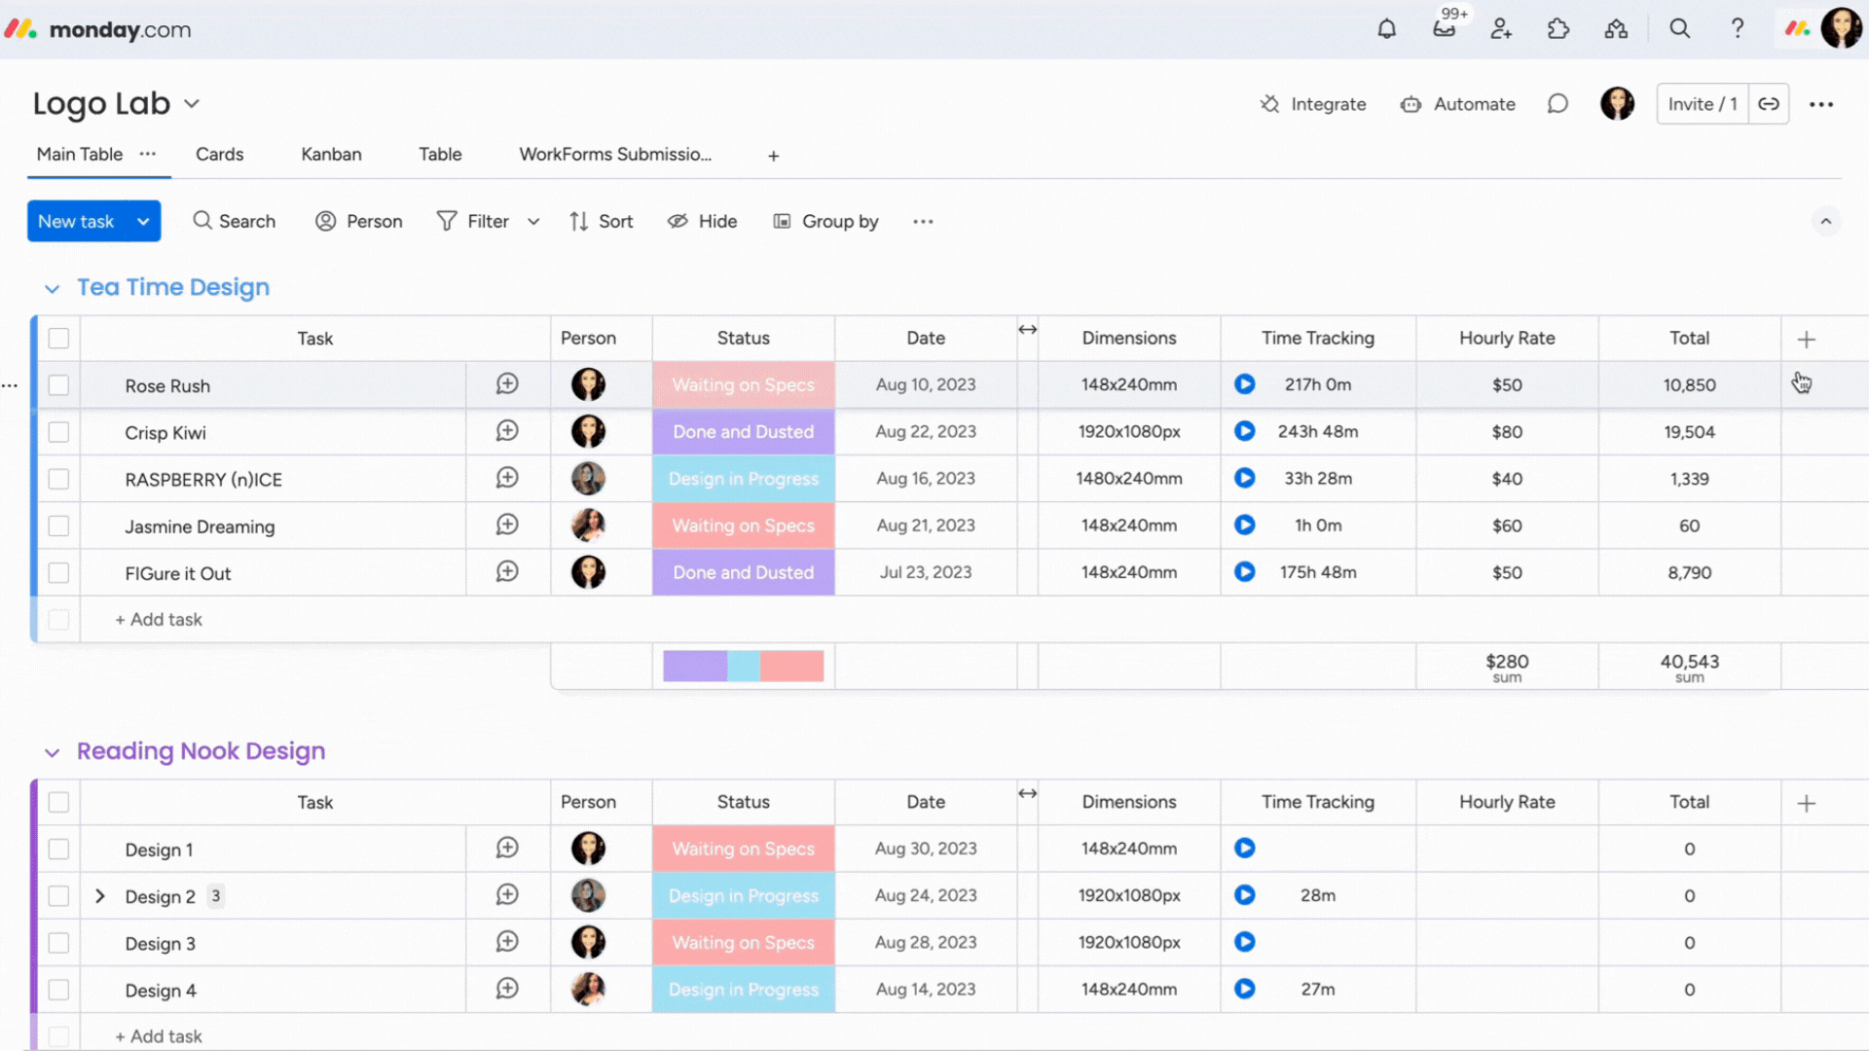Open the Hide columns option
1869x1051 pixels.
click(702, 222)
